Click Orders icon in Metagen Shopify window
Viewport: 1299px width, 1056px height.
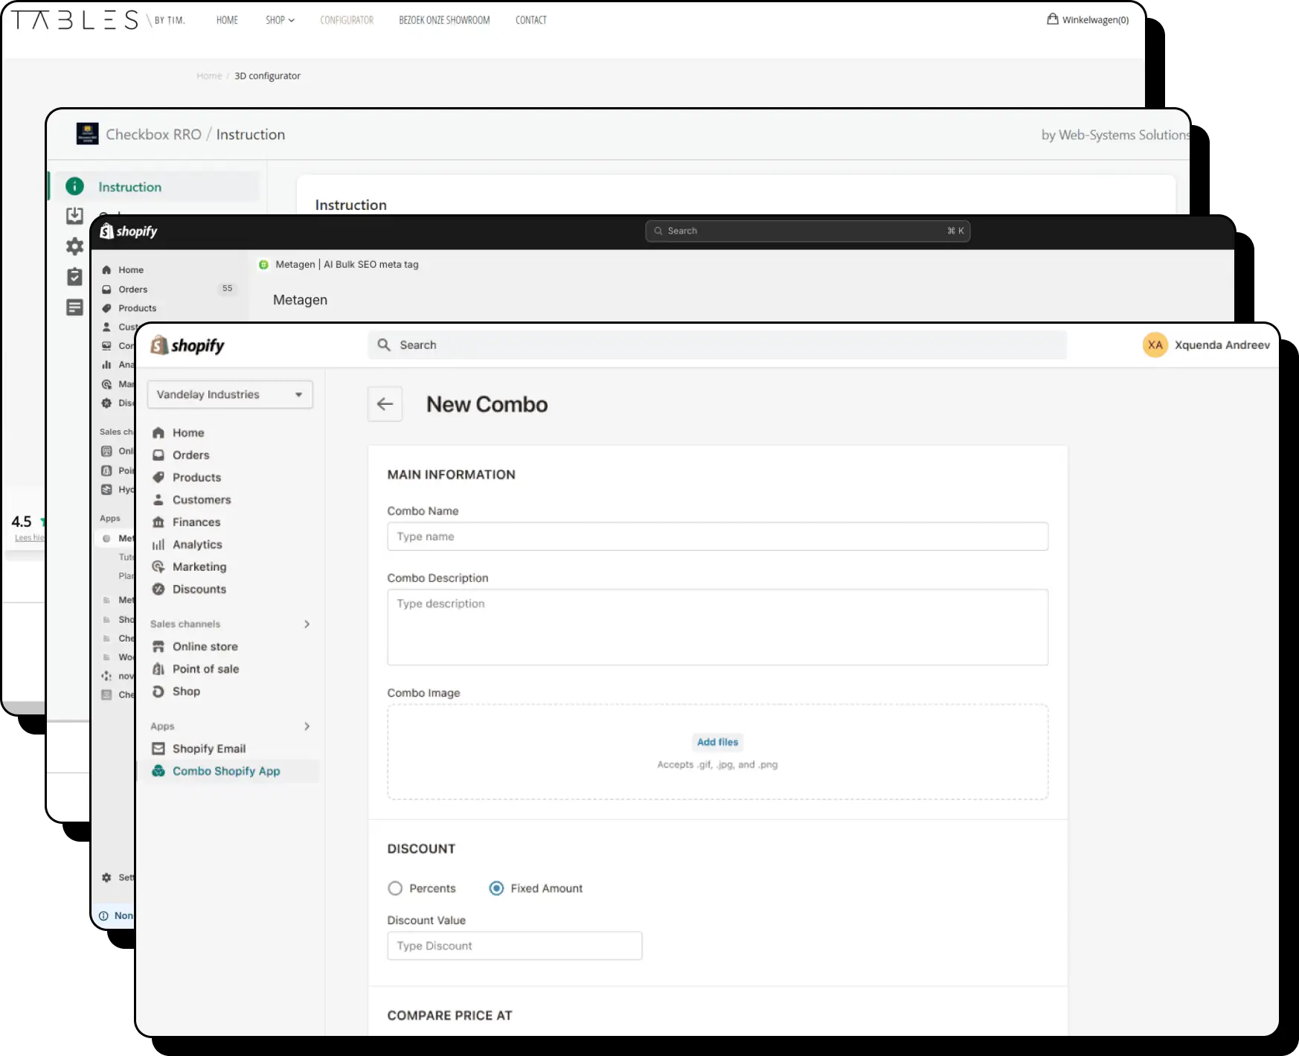click(106, 289)
